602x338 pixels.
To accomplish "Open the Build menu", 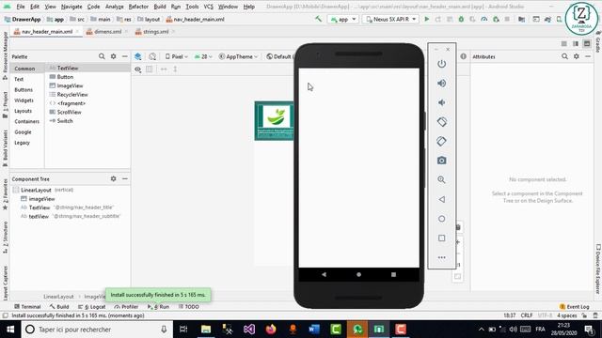I will point(160,7).
